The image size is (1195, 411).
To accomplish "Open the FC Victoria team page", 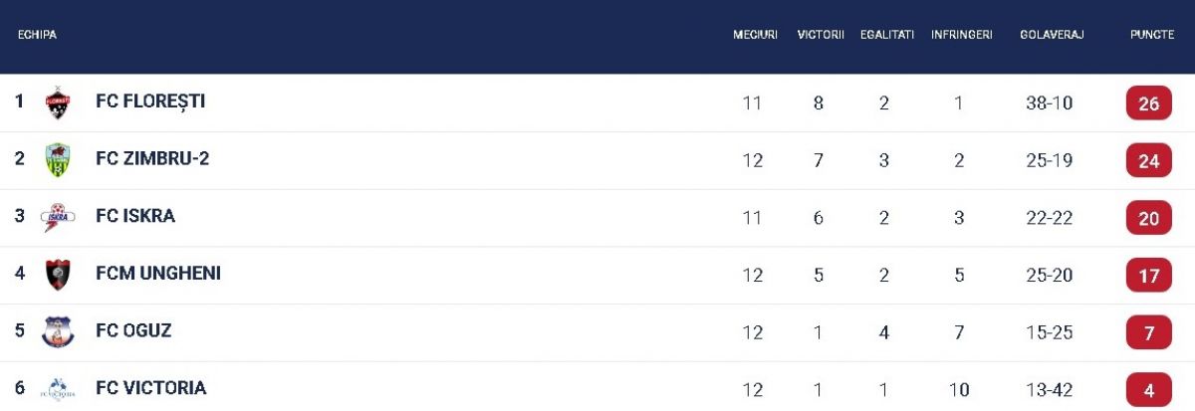I will coord(151,388).
